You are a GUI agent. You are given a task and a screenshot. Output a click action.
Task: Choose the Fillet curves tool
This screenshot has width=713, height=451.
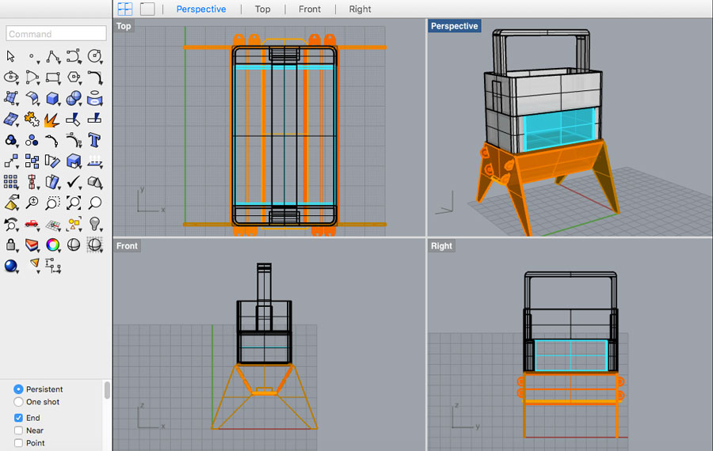pyautogui.click(x=94, y=78)
